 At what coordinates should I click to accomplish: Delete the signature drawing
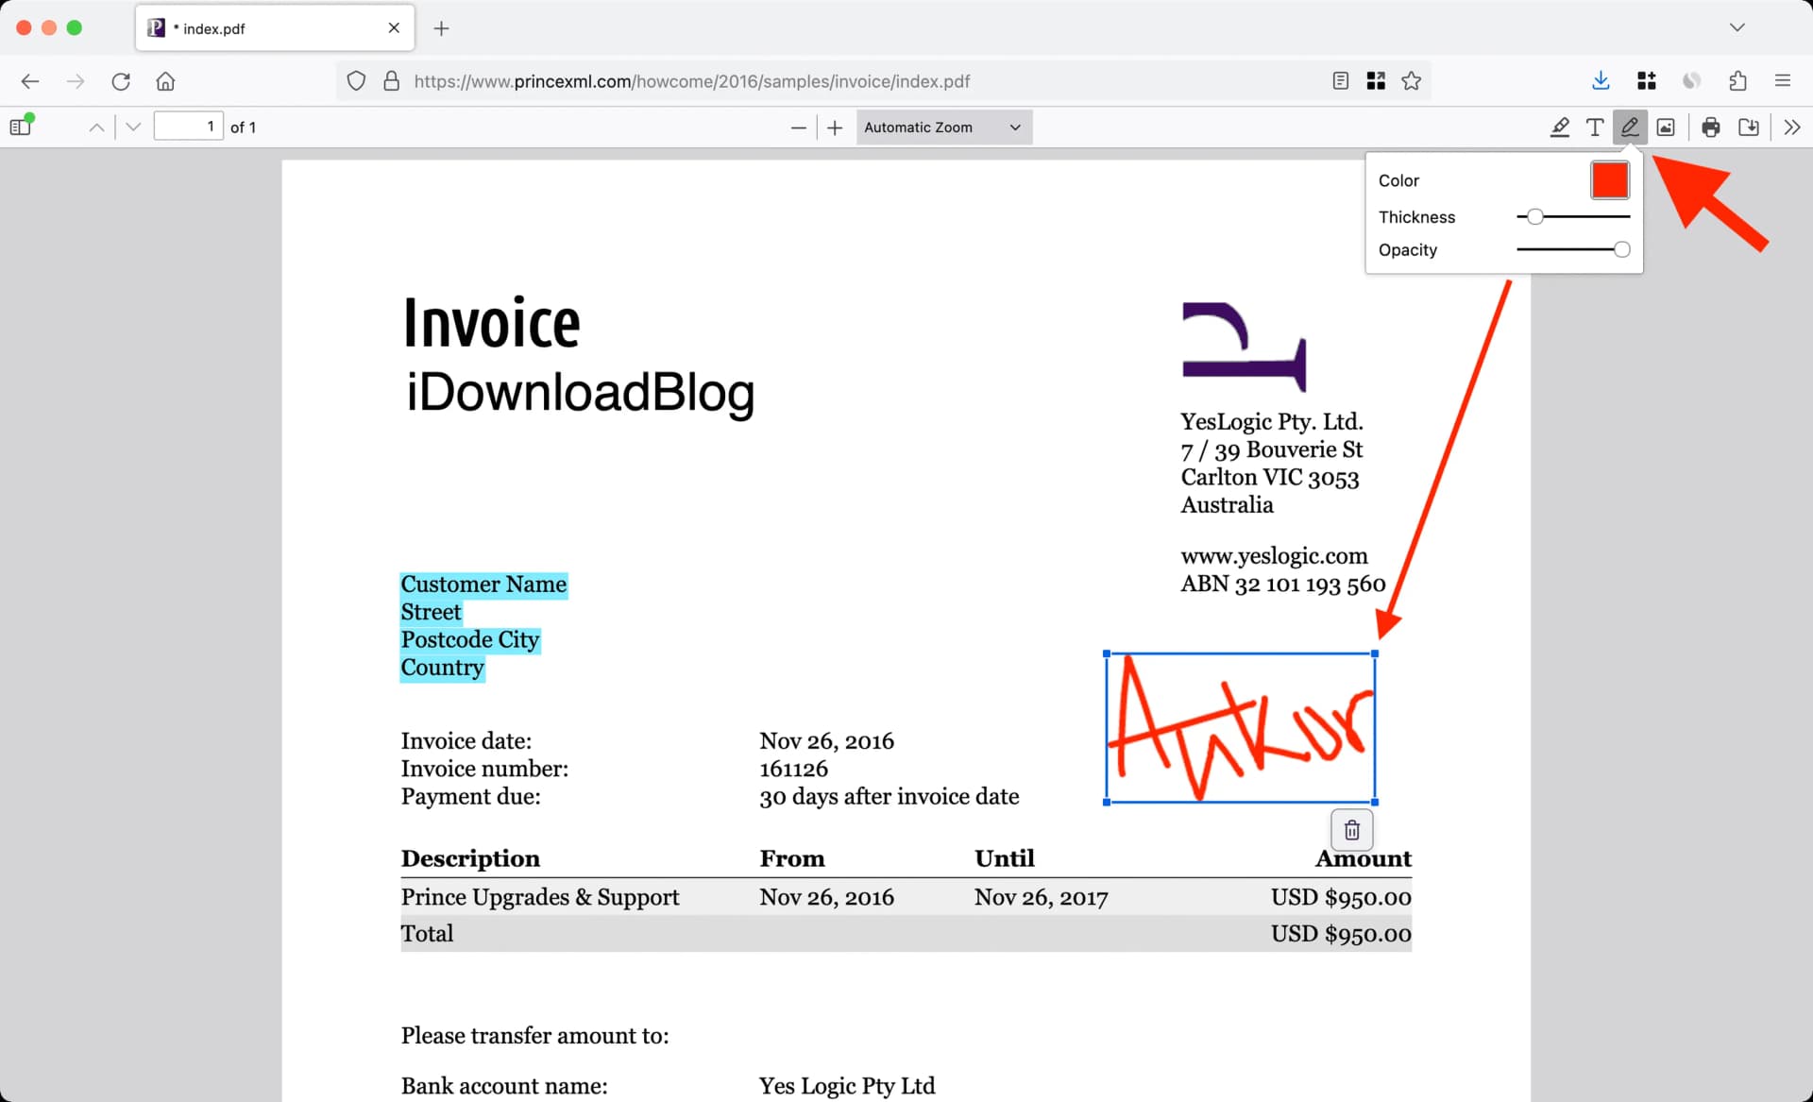[x=1351, y=829]
